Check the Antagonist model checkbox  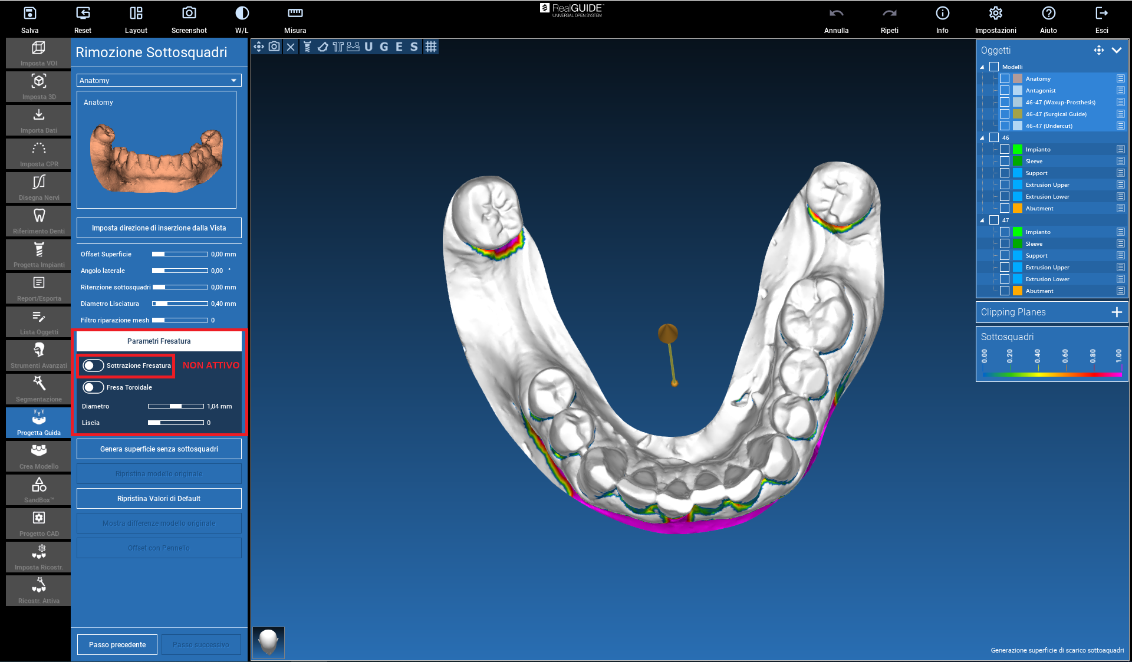1005,90
